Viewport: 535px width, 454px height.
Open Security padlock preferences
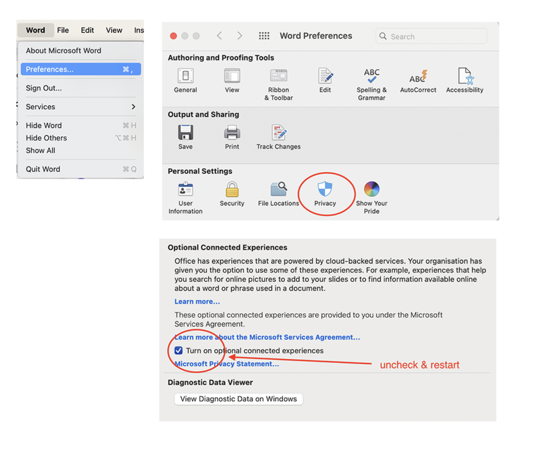pyautogui.click(x=232, y=190)
